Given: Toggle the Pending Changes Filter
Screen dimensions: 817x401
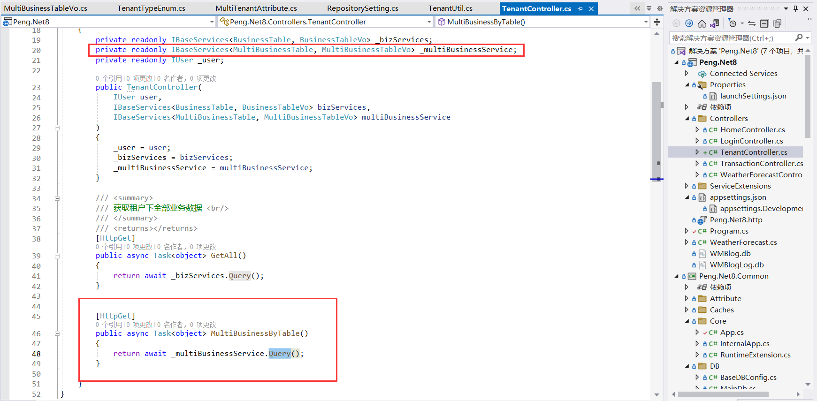Looking at the screenshot, I should click(732, 23).
